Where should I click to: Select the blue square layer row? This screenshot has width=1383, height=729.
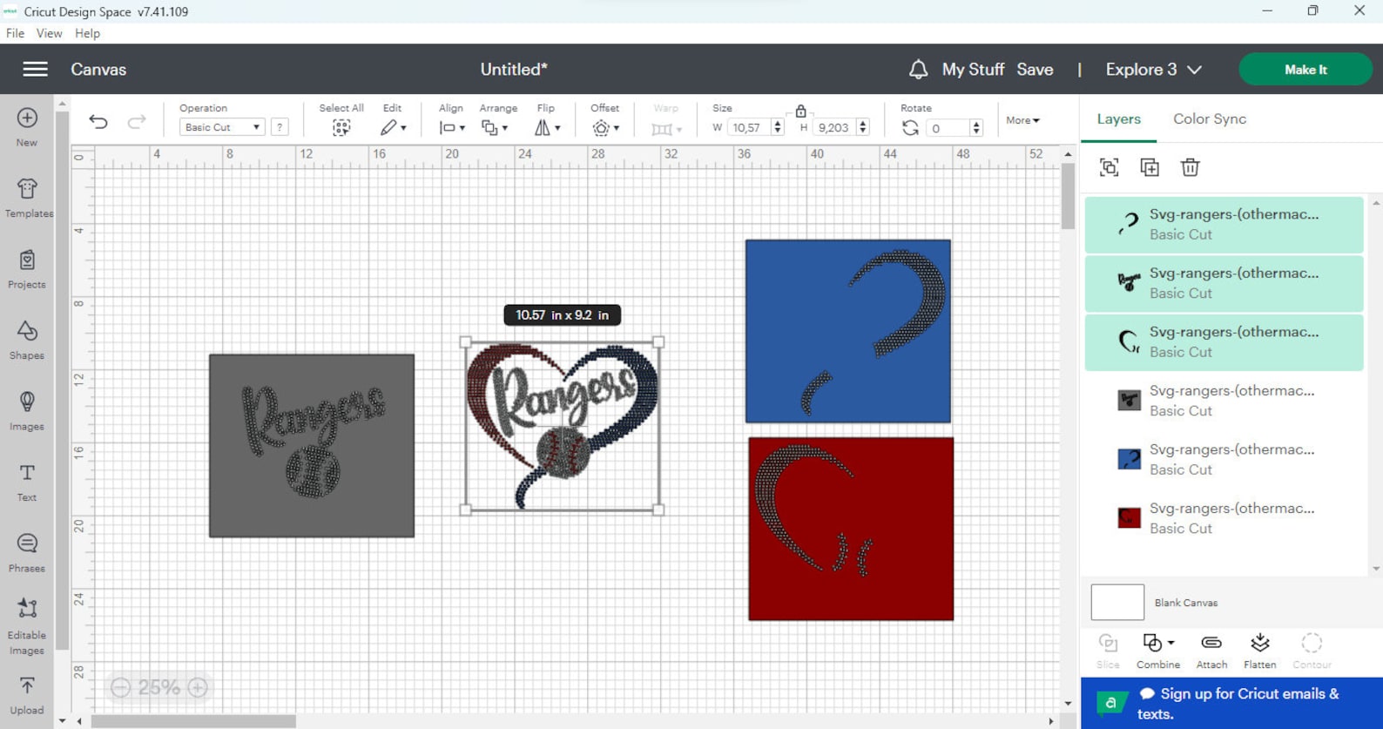1224,459
